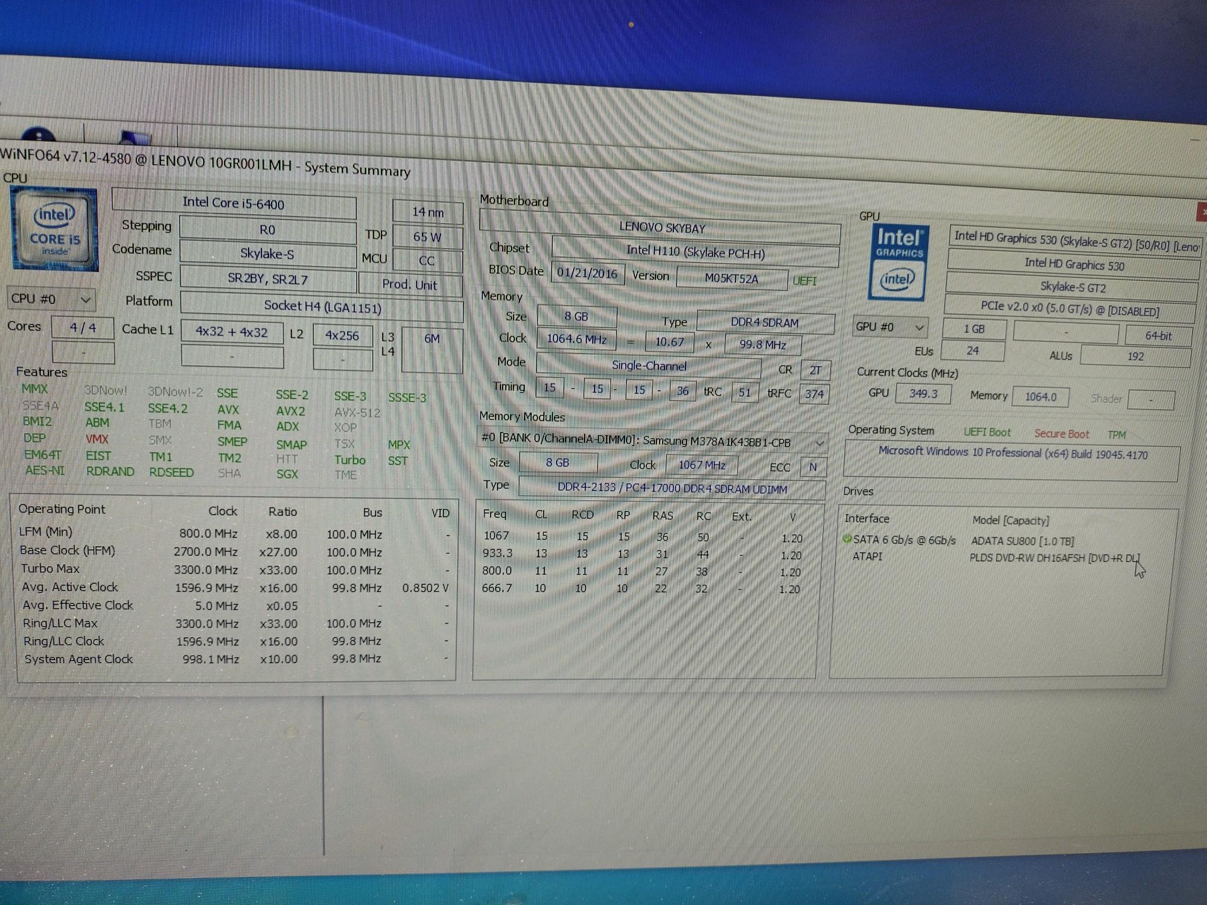This screenshot has height=905, width=1207.
Task: Click the AVX2 feature flag
Action: pyautogui.click(x=290, y=411)
